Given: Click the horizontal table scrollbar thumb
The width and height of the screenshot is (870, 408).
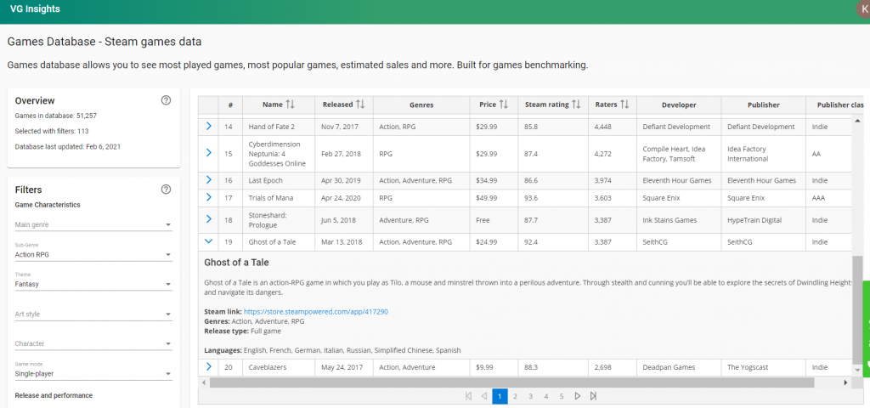Looking at the screenshot, I should pyautogui.click(x=511, y=382).
